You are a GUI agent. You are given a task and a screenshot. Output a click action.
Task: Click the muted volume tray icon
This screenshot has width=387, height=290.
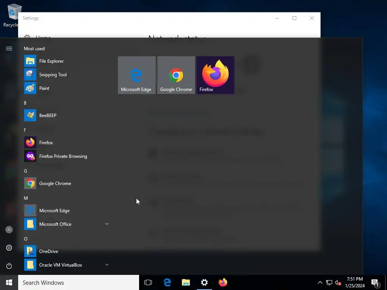click(x=338, y=282)
